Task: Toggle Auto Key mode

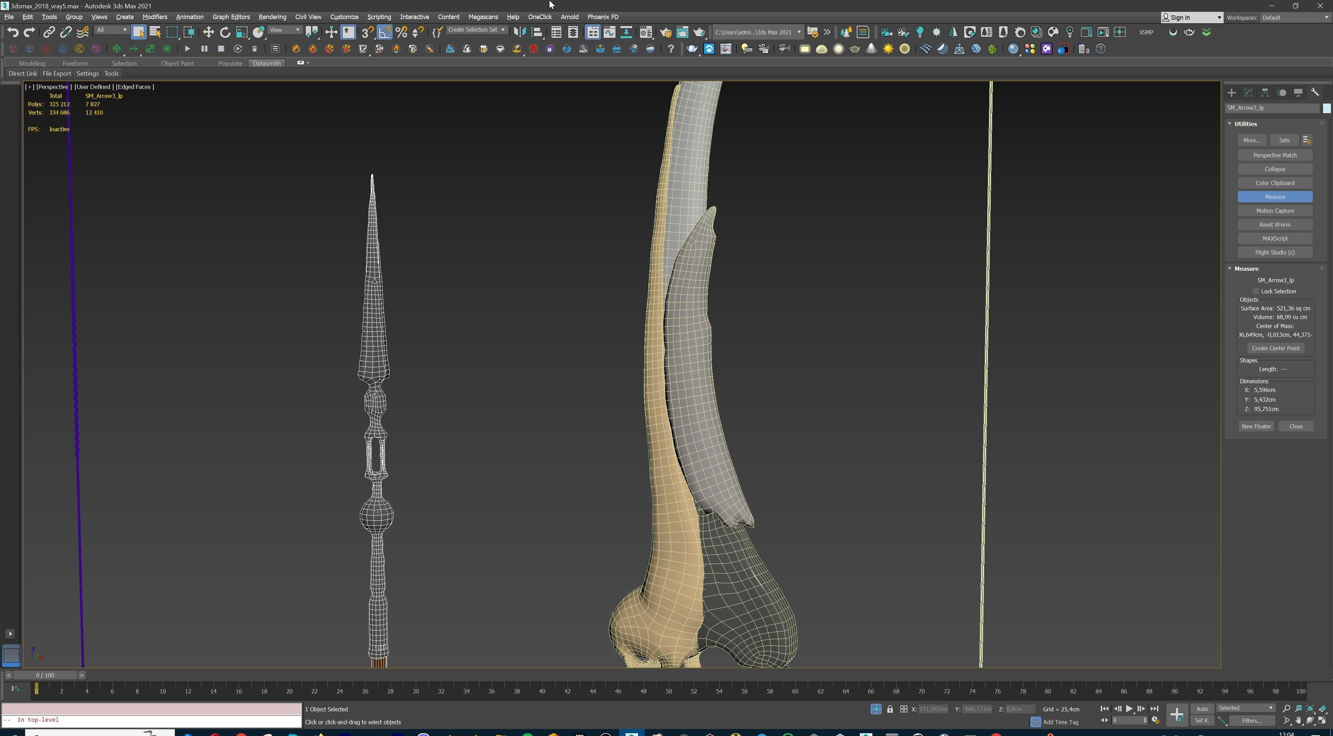Action: coord(1201,709)
